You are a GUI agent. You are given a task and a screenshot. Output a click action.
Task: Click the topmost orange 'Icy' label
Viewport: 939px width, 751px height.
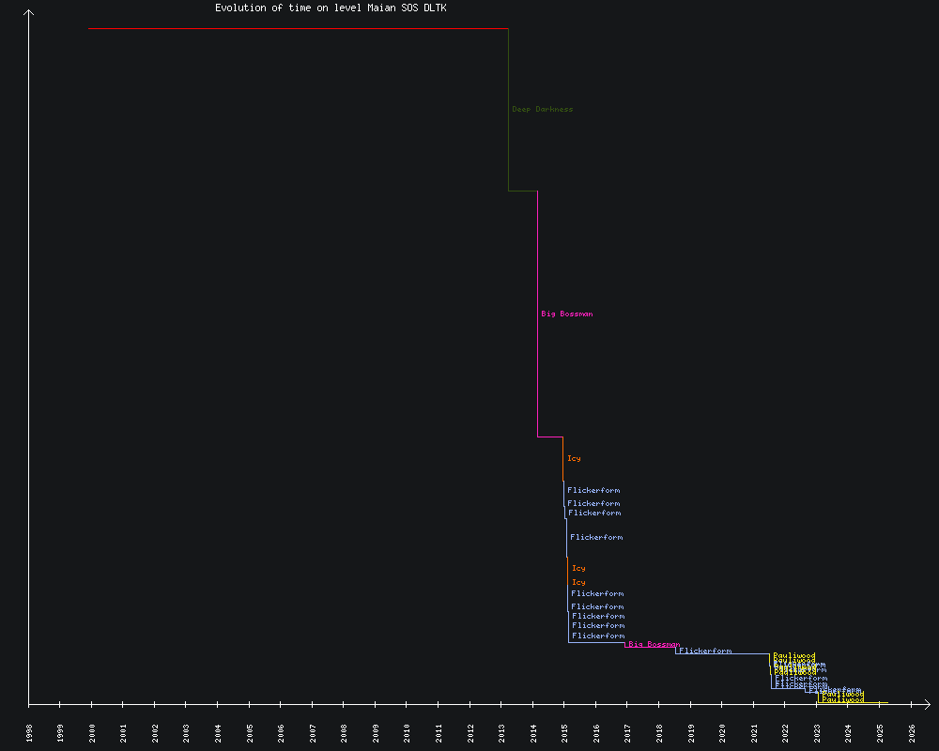pyautogui.click(x=574, y=458)
